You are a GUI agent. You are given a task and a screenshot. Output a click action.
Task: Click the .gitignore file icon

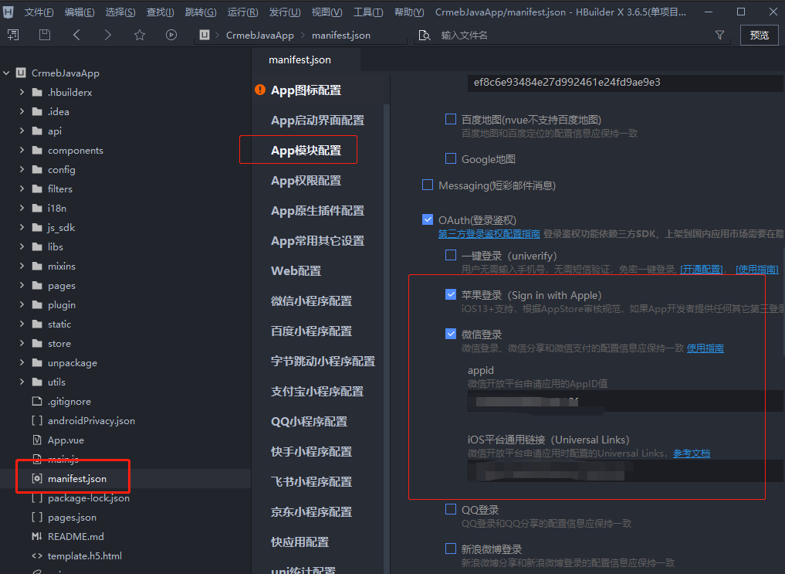(x=37, y=401)
